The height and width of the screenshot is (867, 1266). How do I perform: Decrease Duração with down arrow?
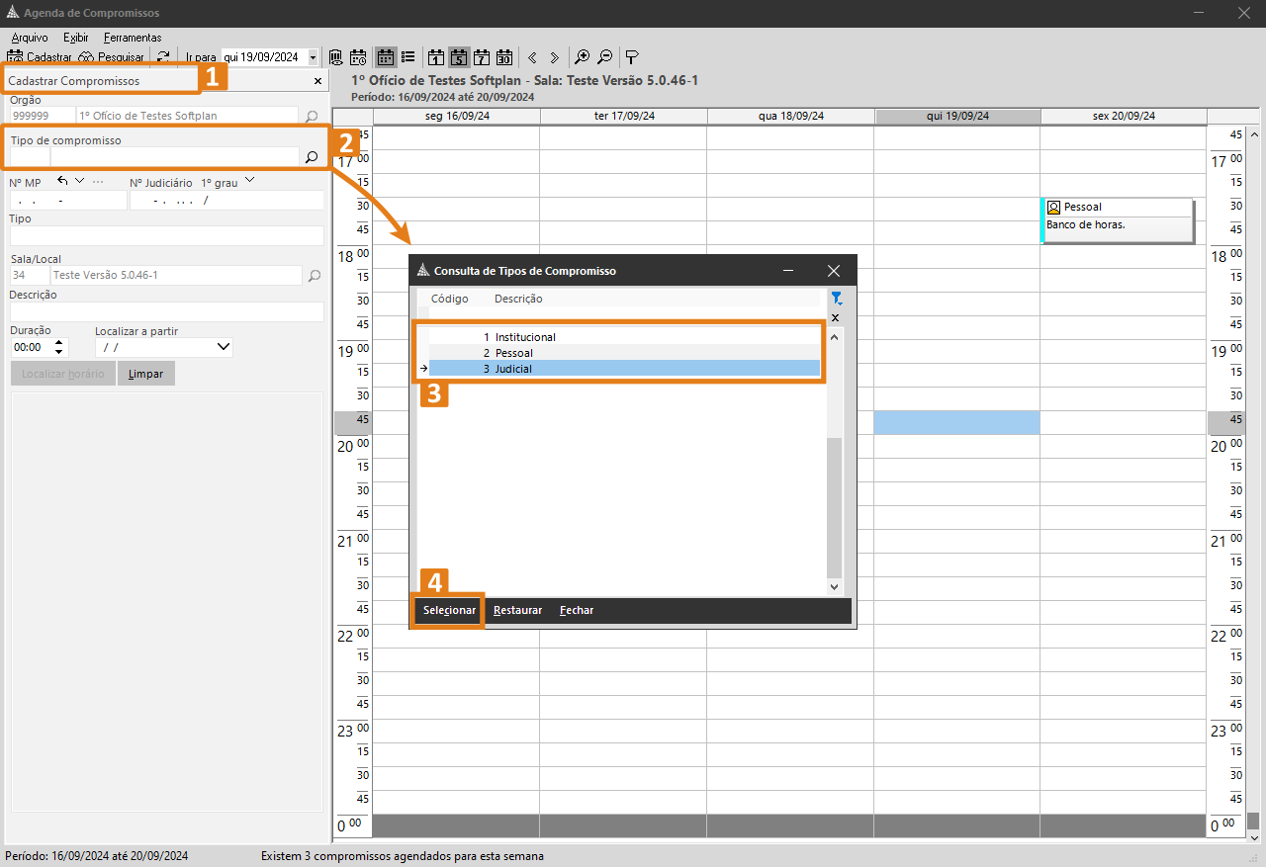point(59,352)
